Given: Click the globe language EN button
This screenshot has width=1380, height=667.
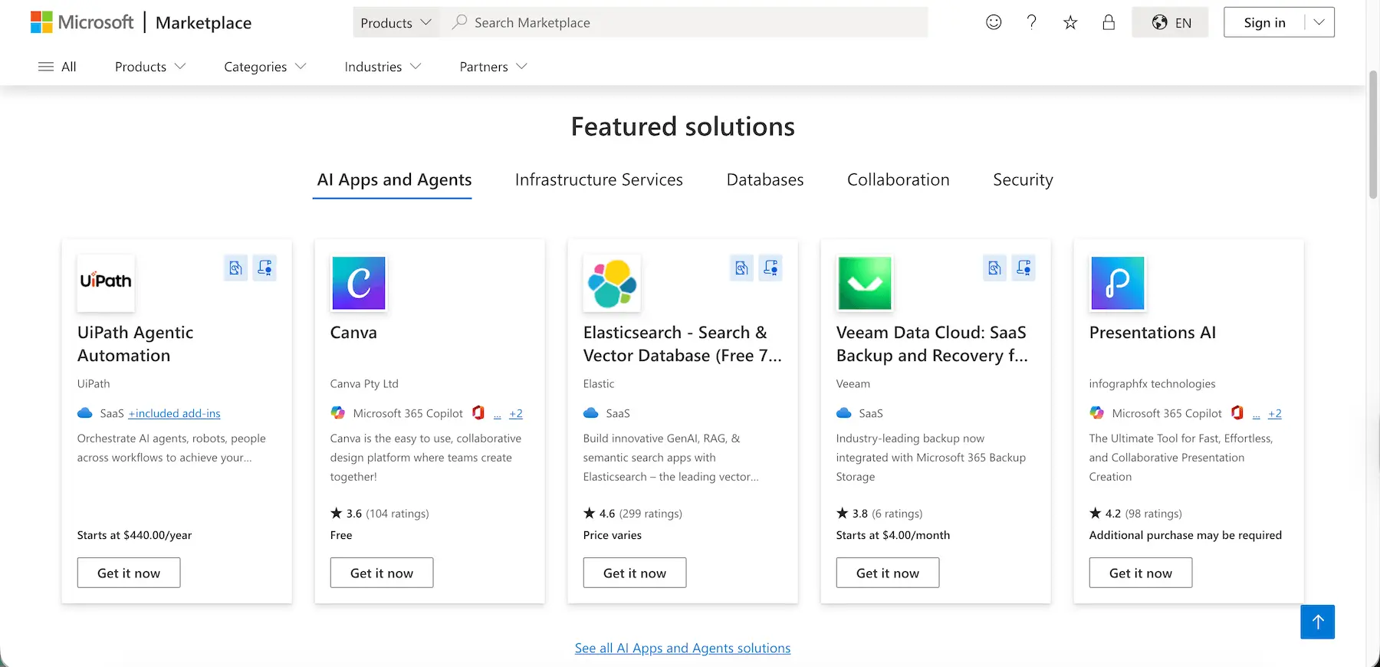Looking at the screenshot, I should pyautogui.click(x=1171, y=22).
